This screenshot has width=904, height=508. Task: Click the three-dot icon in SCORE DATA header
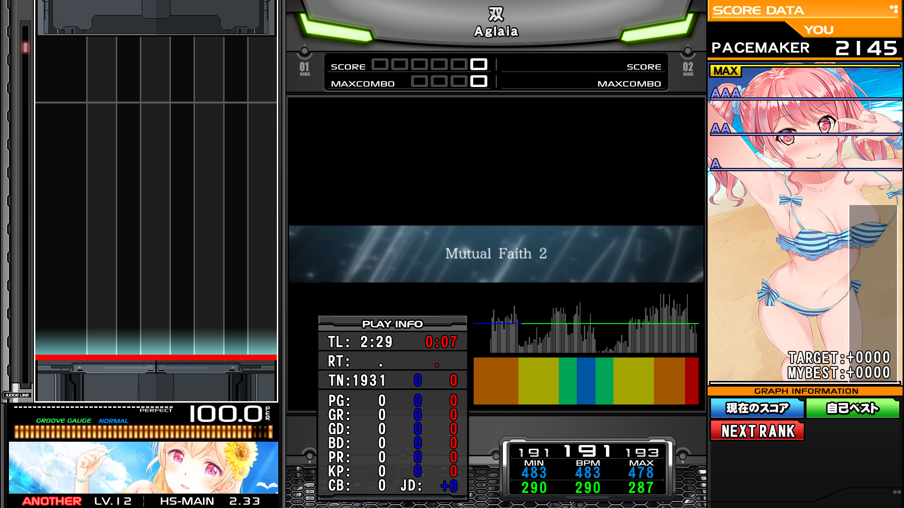893,8
